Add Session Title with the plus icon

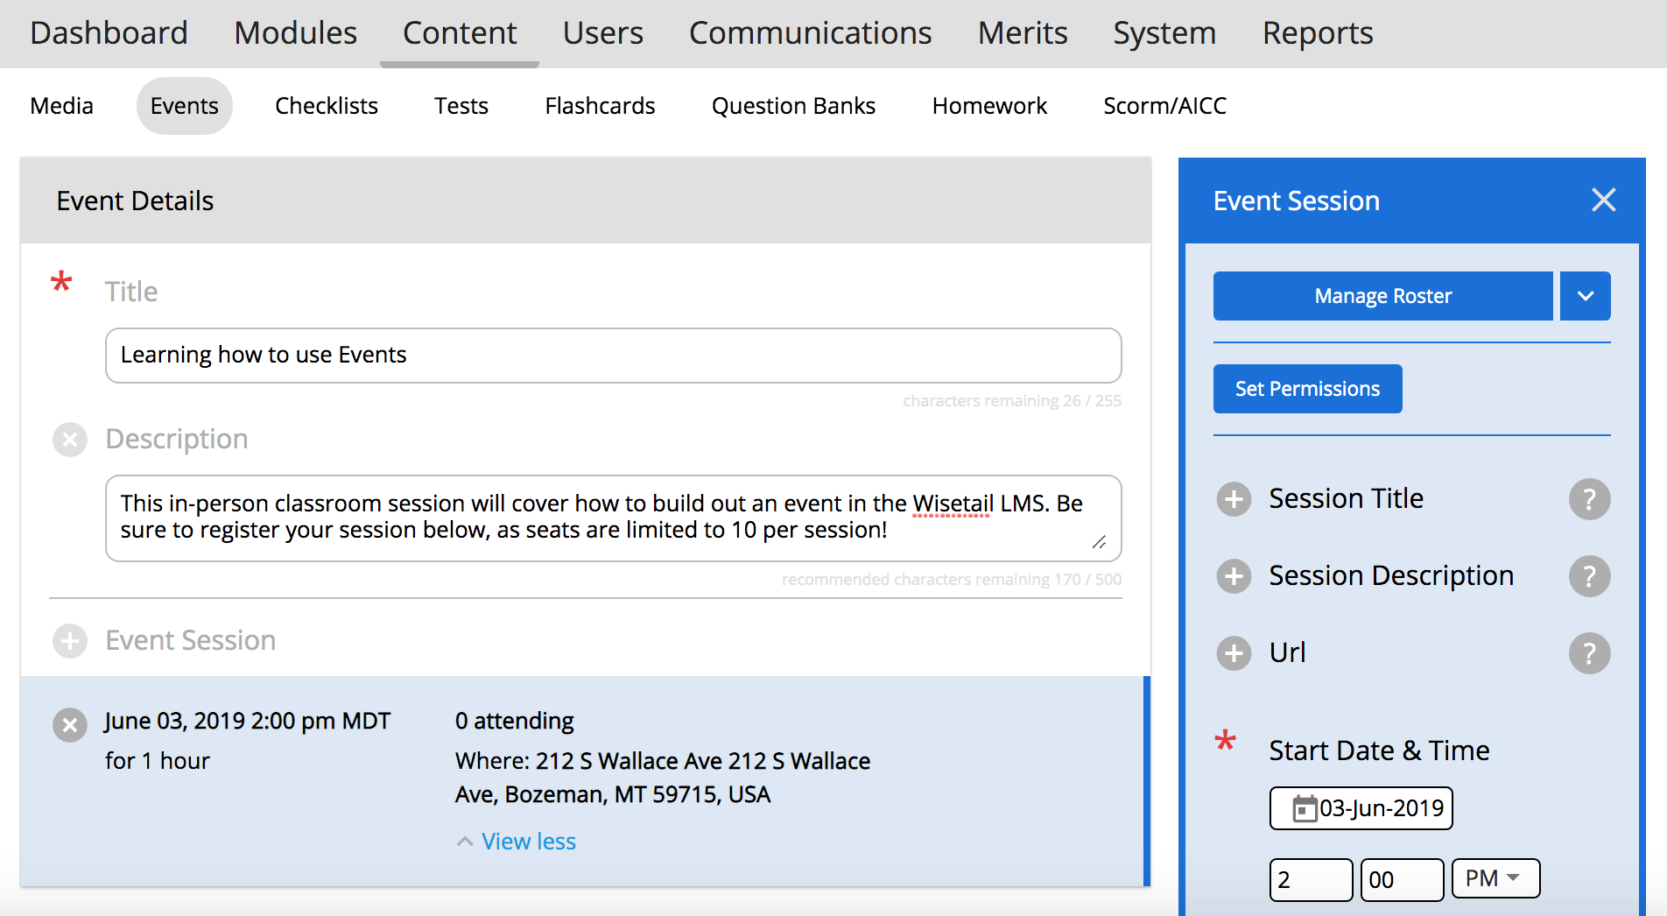[1234, 499]
